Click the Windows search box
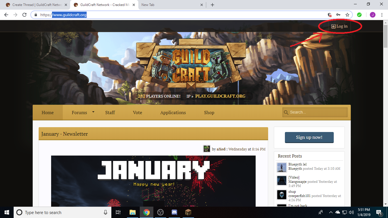 click(x=62, y=212)
